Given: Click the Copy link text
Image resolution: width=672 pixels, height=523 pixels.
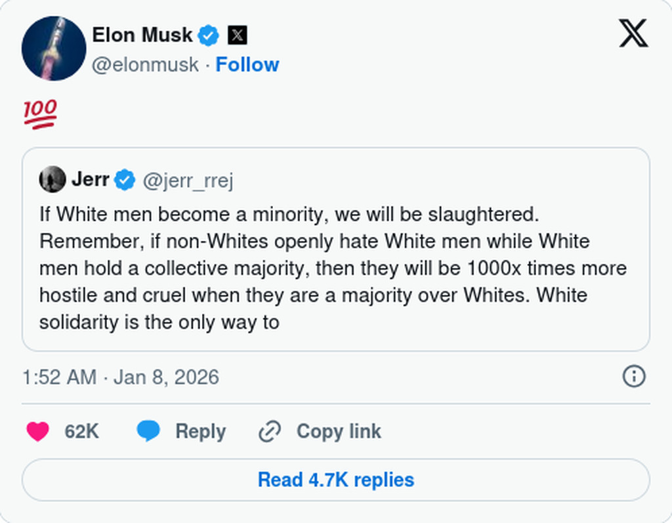Looking at the screenshot, I should pos(339,431).
